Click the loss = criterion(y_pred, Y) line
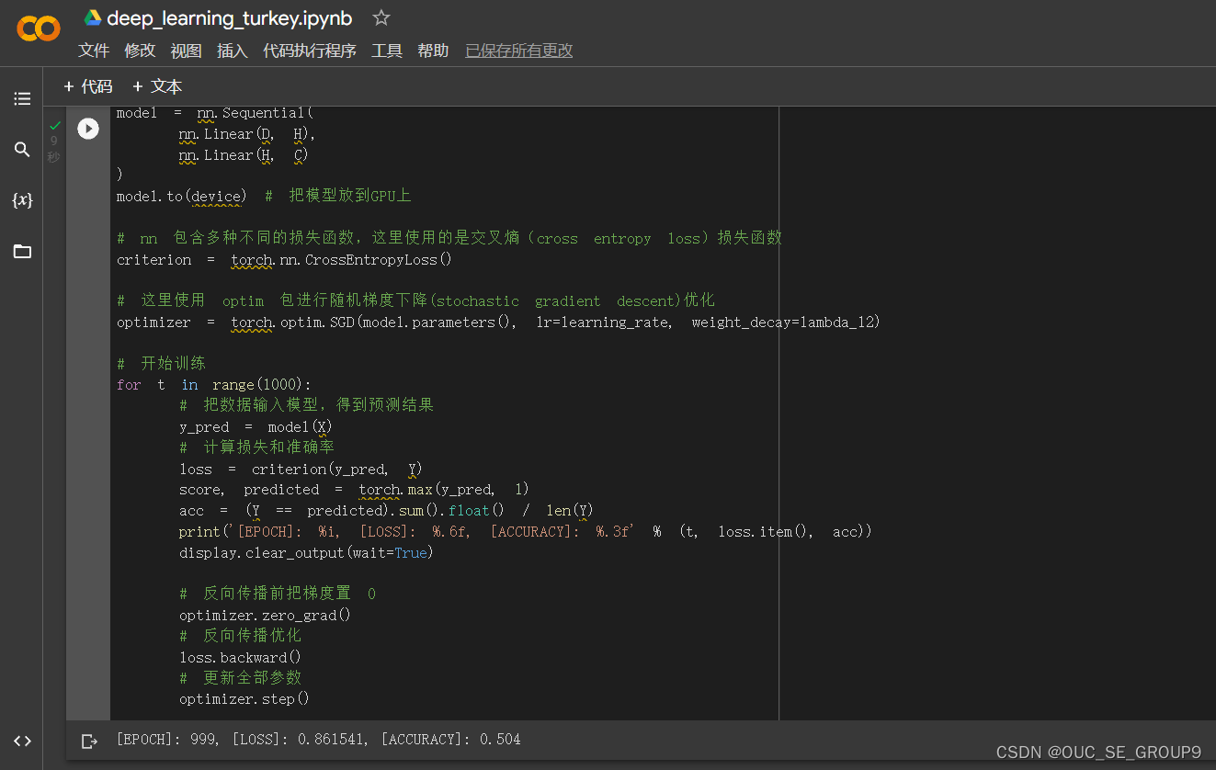The width and height of the screenshot is (1216, 770). click(301, 470)
